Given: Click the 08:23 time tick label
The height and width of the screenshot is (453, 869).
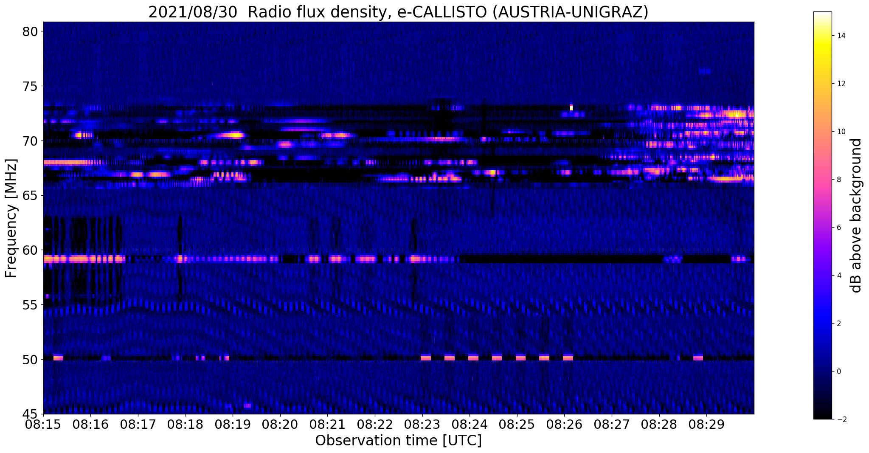Looking at the screenshot, I should tap(422, 425).
